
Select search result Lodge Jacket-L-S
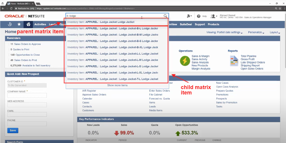point(117,66)
